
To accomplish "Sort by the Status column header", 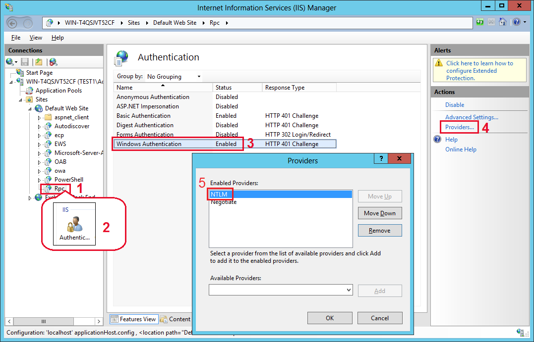I will click(237, 88).
